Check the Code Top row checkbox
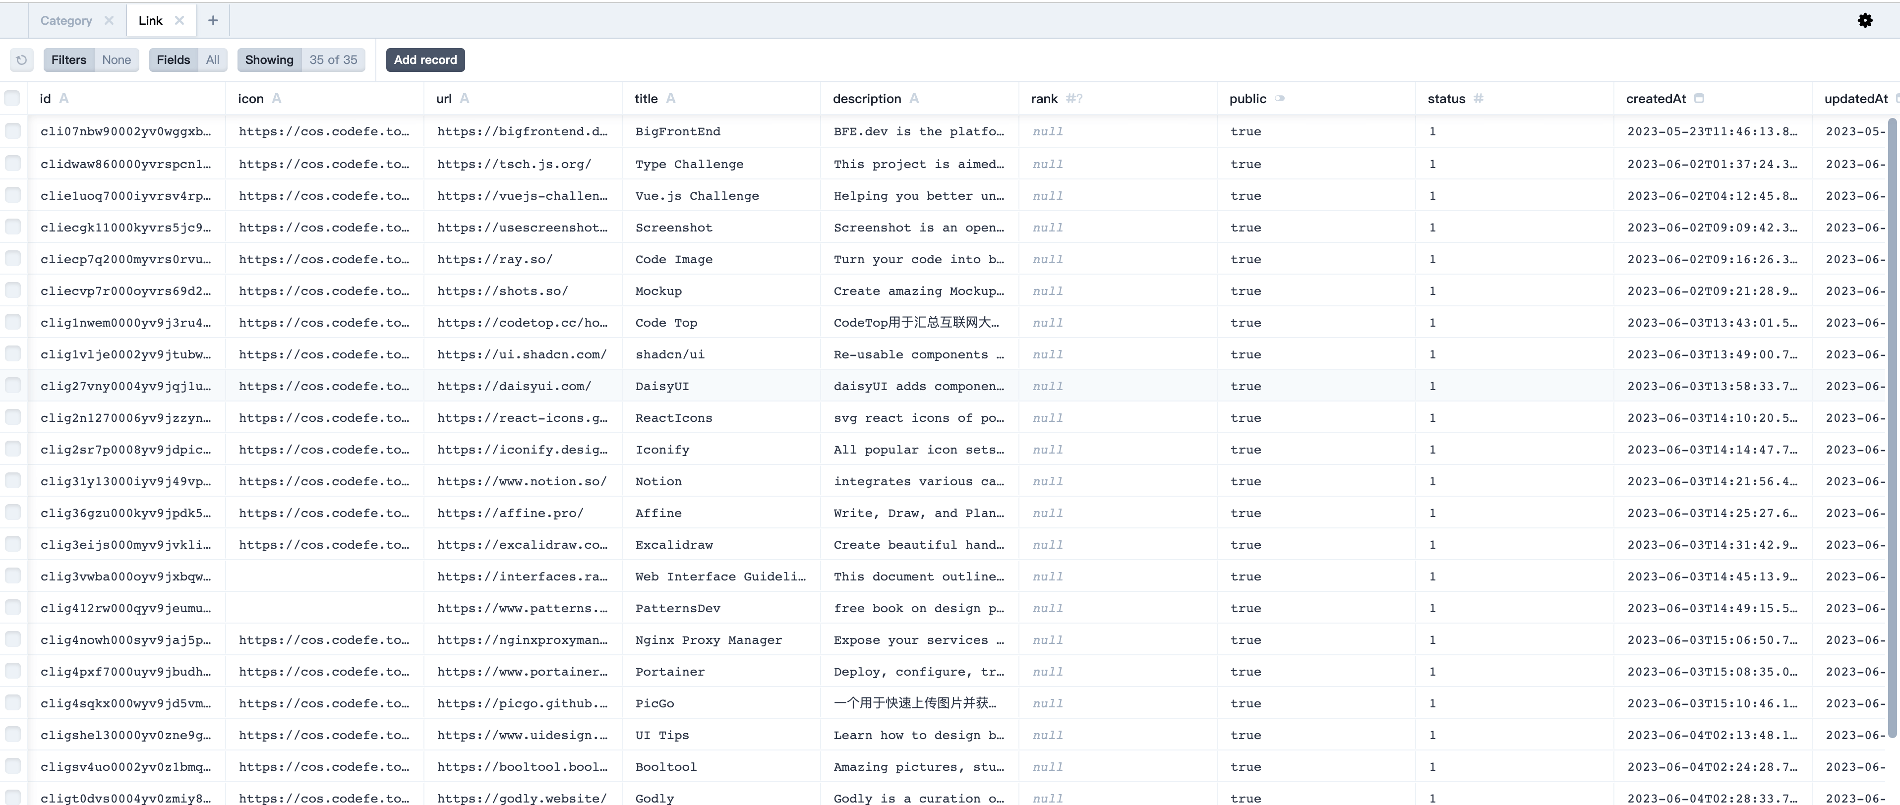The height and width of the screenshot is (805, 1900). click(x=12, y=321)
